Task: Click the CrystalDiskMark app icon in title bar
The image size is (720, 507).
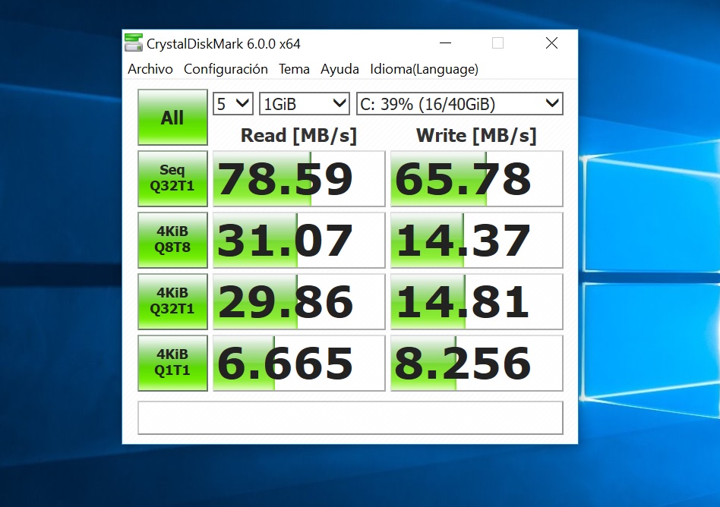Action: 134,43
